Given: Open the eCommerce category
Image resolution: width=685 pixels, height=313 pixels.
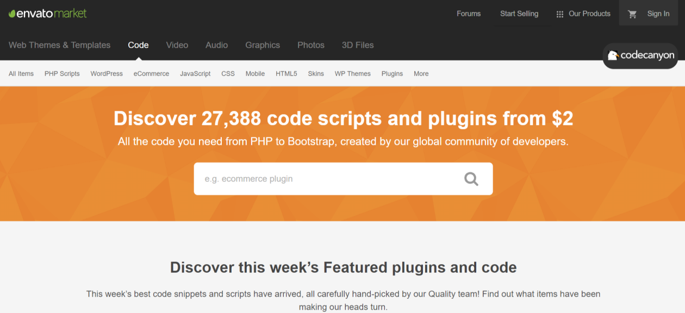Looking at the screenshot, I should click(151, 73).
